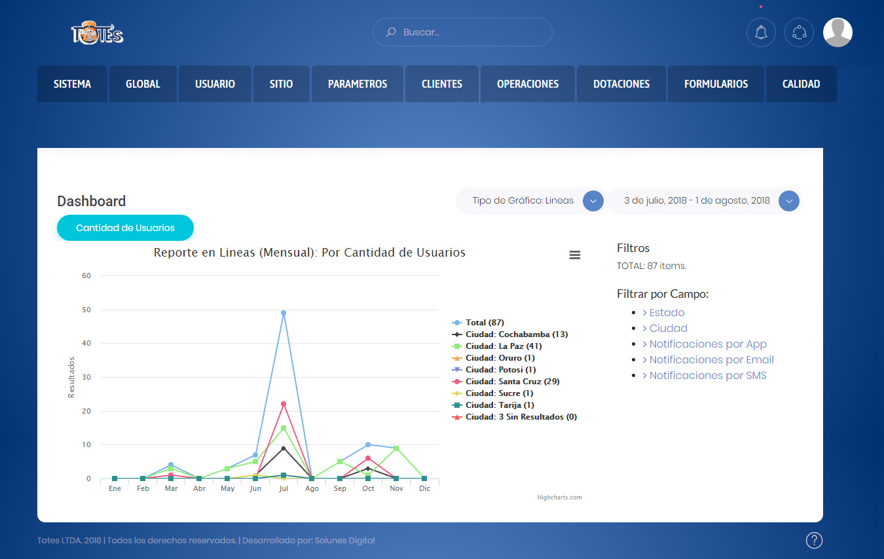Click the circular share nodes icon
The width and height of the screenshot is (884, 559).
coord(799,32)
